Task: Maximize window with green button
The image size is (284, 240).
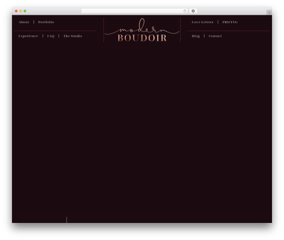Action: tap(25, 11)
